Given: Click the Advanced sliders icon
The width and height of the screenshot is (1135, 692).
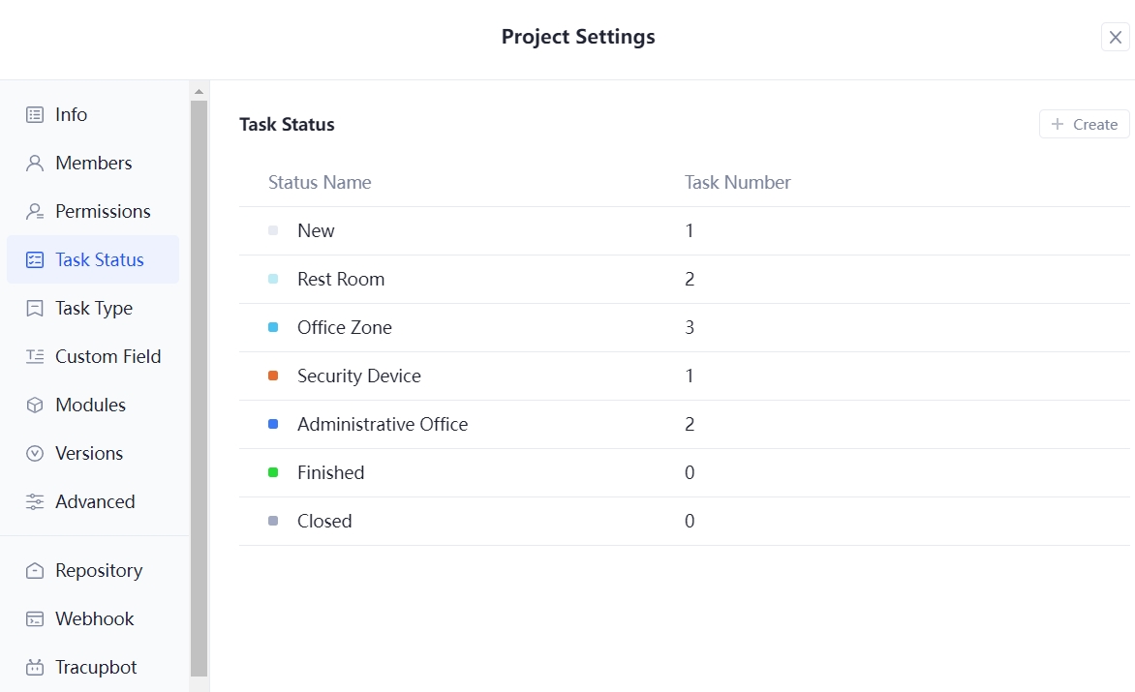Looking at the screenshot, I should (x=35, y=501).
